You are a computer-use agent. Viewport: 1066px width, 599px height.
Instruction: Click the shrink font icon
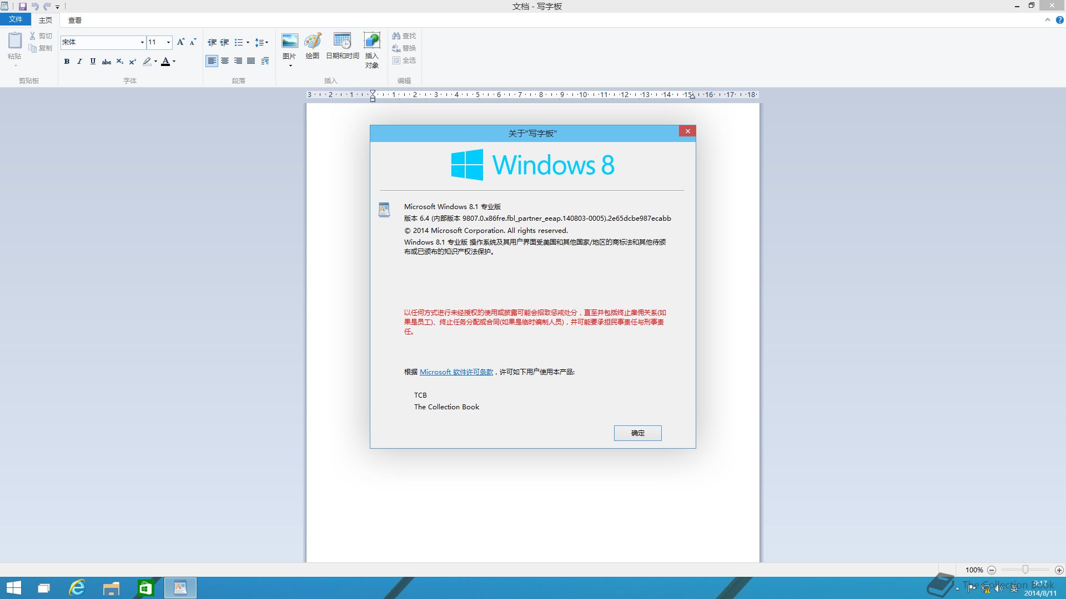[x=193, y=42]
